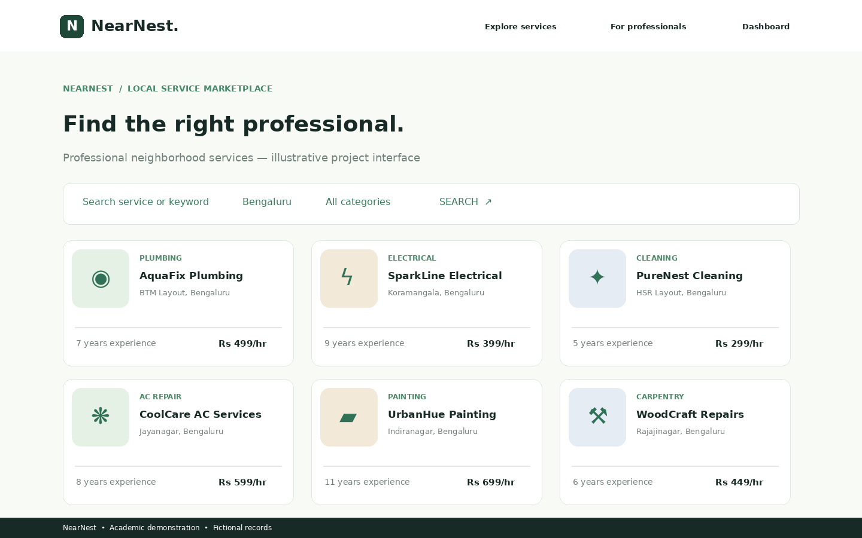Click the 5 years experience text
862x538 pixels.
612,343
